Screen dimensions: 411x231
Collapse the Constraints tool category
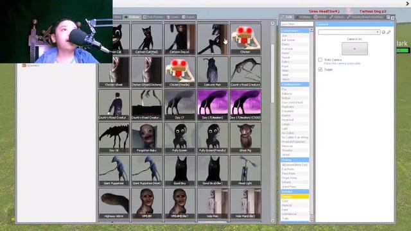pos(295,31)
